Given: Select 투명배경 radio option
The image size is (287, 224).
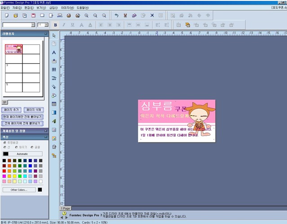Looking at the screenshot, I should [11, 142].
